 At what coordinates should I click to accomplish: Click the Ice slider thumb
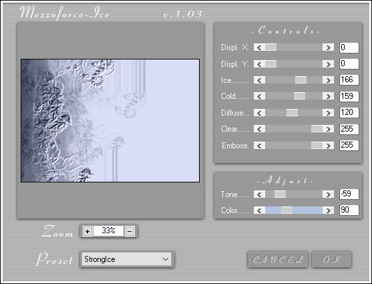click(x=301, y=80)
